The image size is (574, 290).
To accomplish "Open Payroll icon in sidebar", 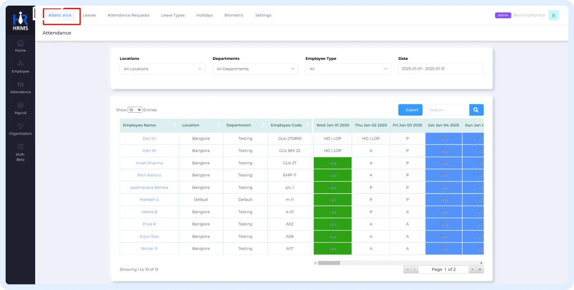I will pos(20,108).
